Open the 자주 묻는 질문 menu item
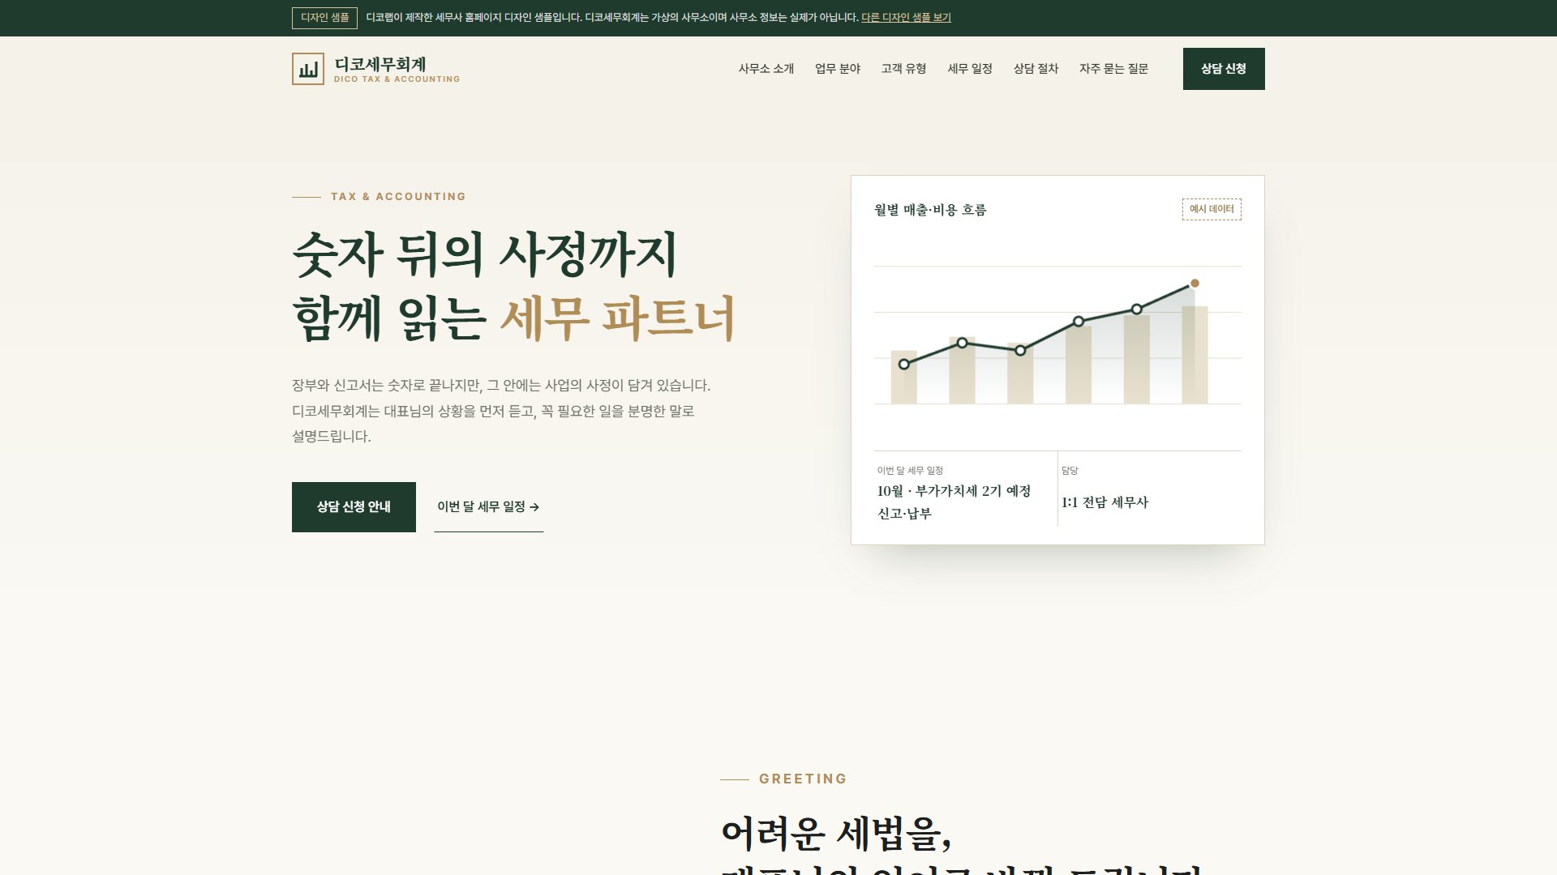Image resolution: width=1557 pixels, height=875 pixels. click(x=1113, y=69)
